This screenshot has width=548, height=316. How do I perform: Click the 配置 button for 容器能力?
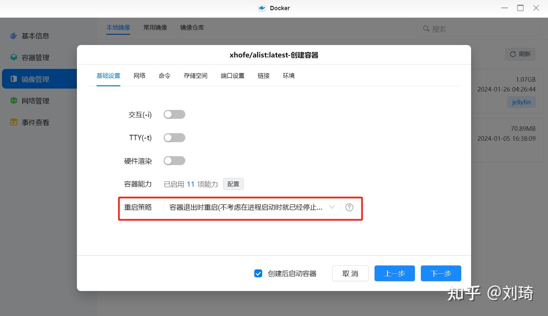(x=233, y=184)
